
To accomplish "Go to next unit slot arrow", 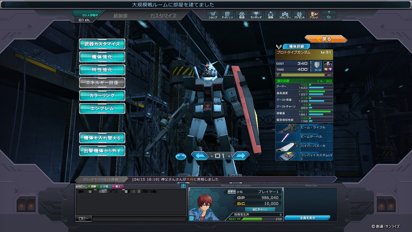I will point(241,156).
